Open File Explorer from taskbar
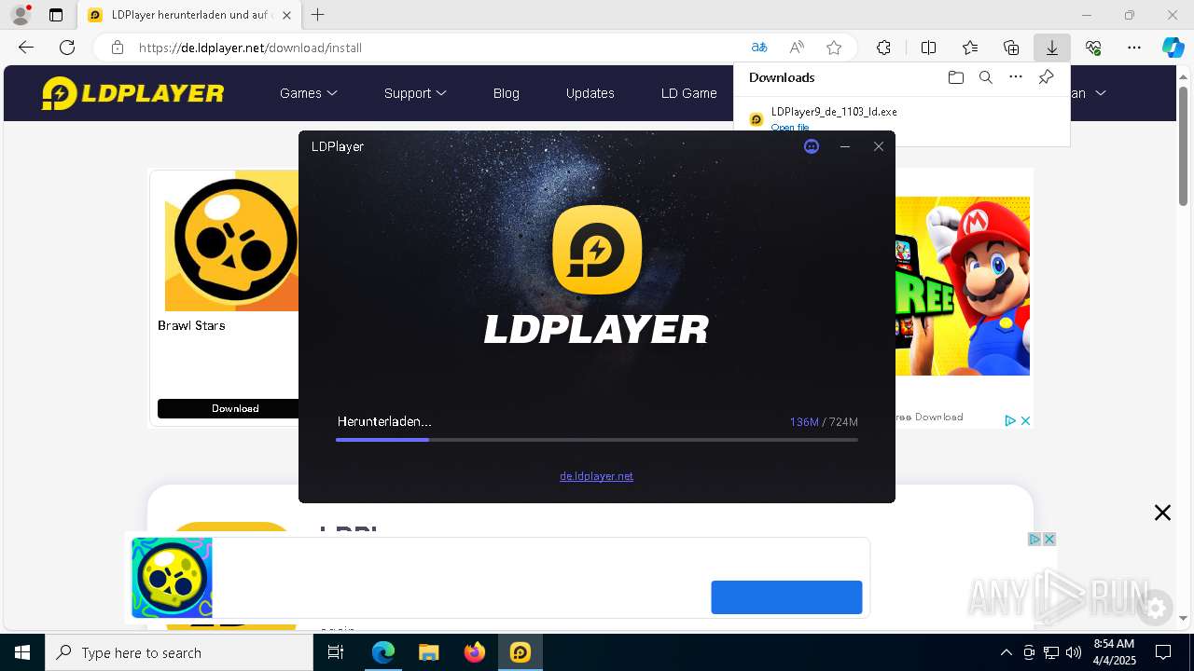The height and width of the screenshot is (671, 1194). click(428, 652)
